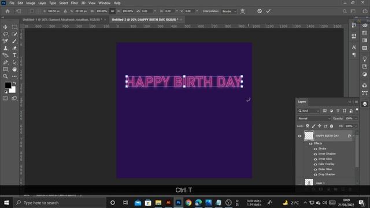Open the File menu
370x208 pixels.
tap(12, 3)
